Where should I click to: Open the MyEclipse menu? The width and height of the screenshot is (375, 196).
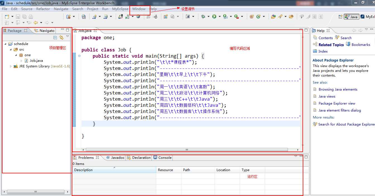pos(120,9)
